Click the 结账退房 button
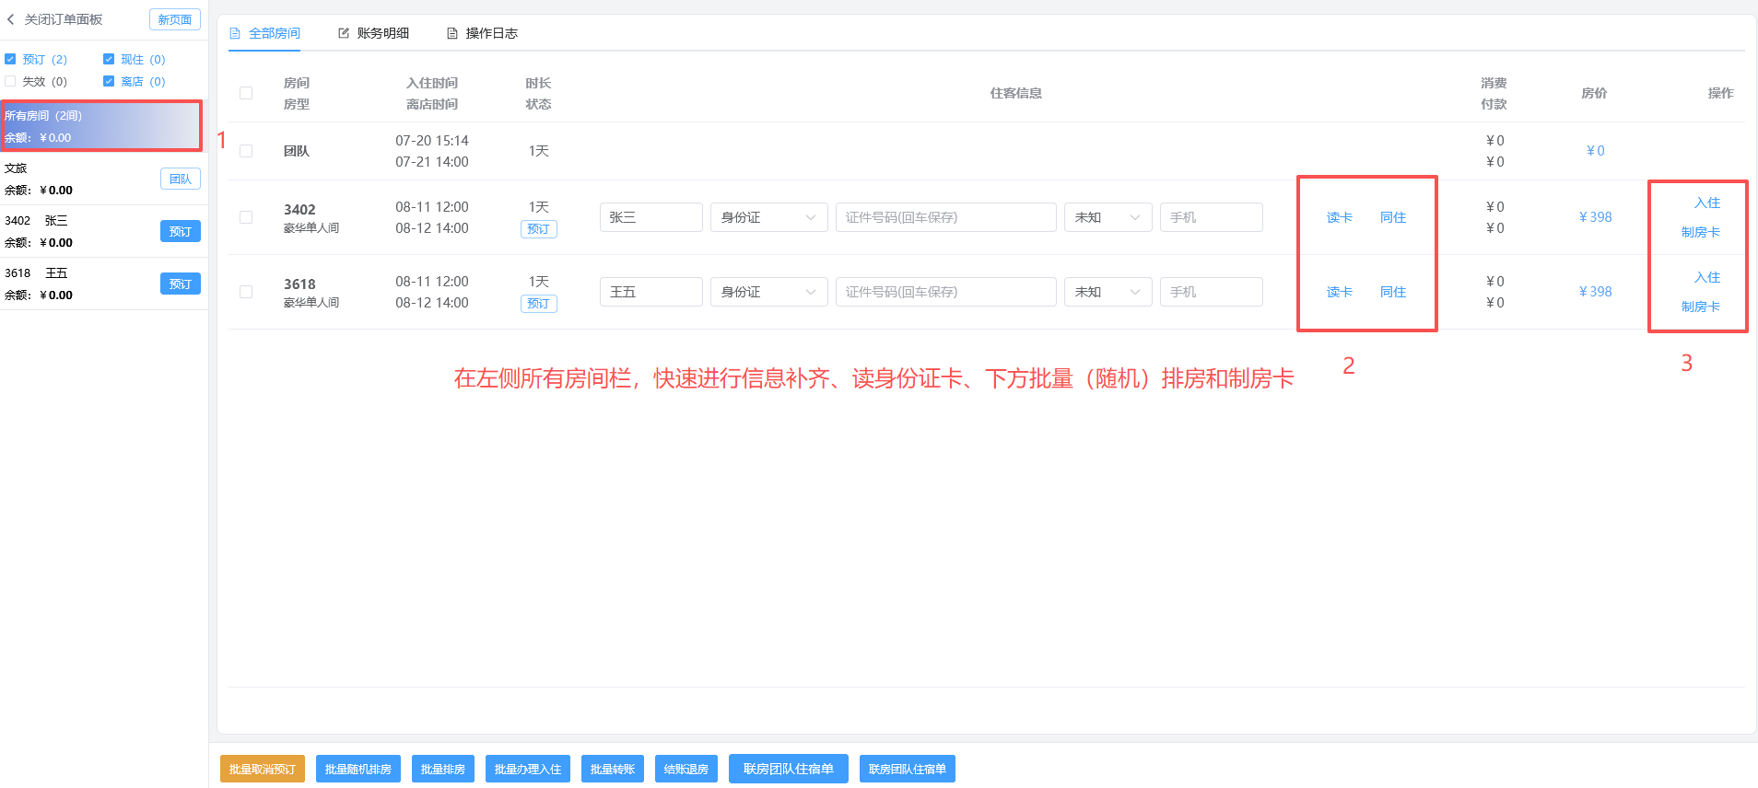 coord(686,769)
